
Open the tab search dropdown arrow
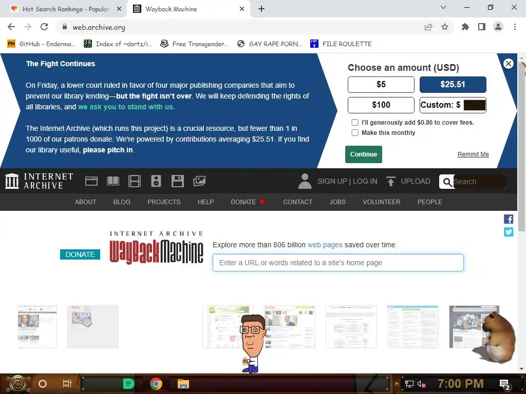443,7
